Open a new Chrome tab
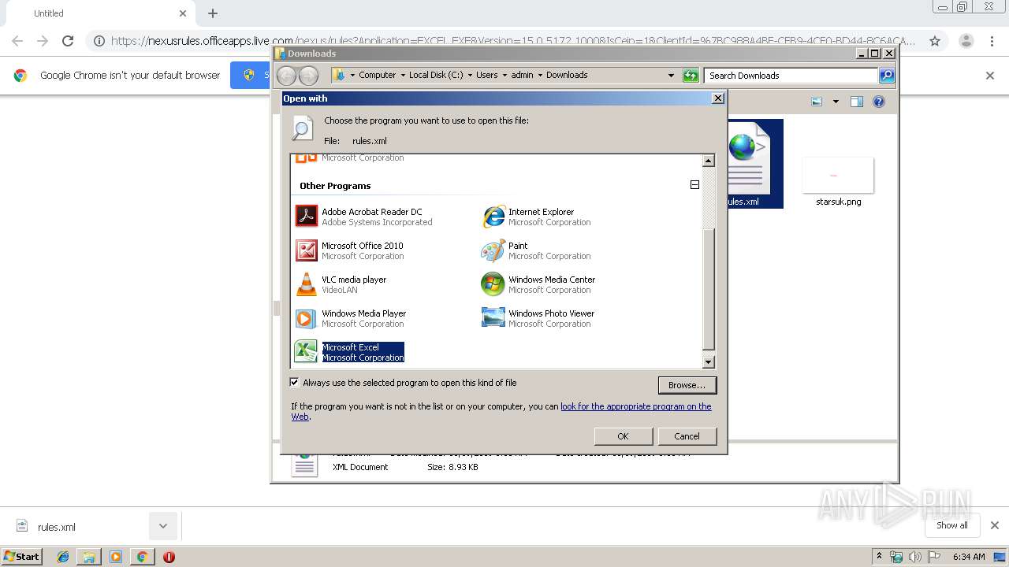This screenshot has width=1009, height=567. pyautogui.click(x=213, y=13)
